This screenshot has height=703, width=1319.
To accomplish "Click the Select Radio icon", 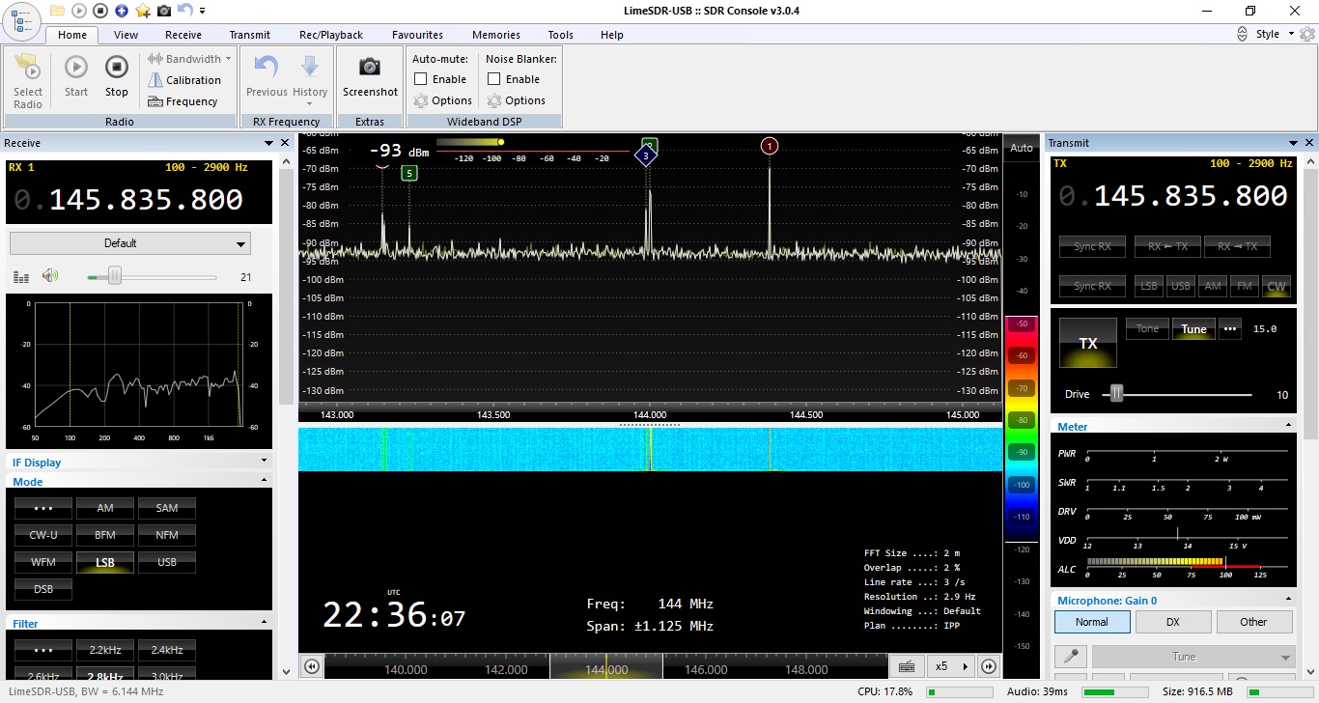I will 28,79.
